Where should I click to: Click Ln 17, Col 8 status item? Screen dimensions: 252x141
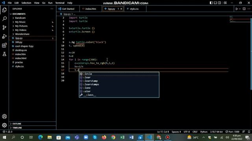pyautogui.click(x=163, y=132)
